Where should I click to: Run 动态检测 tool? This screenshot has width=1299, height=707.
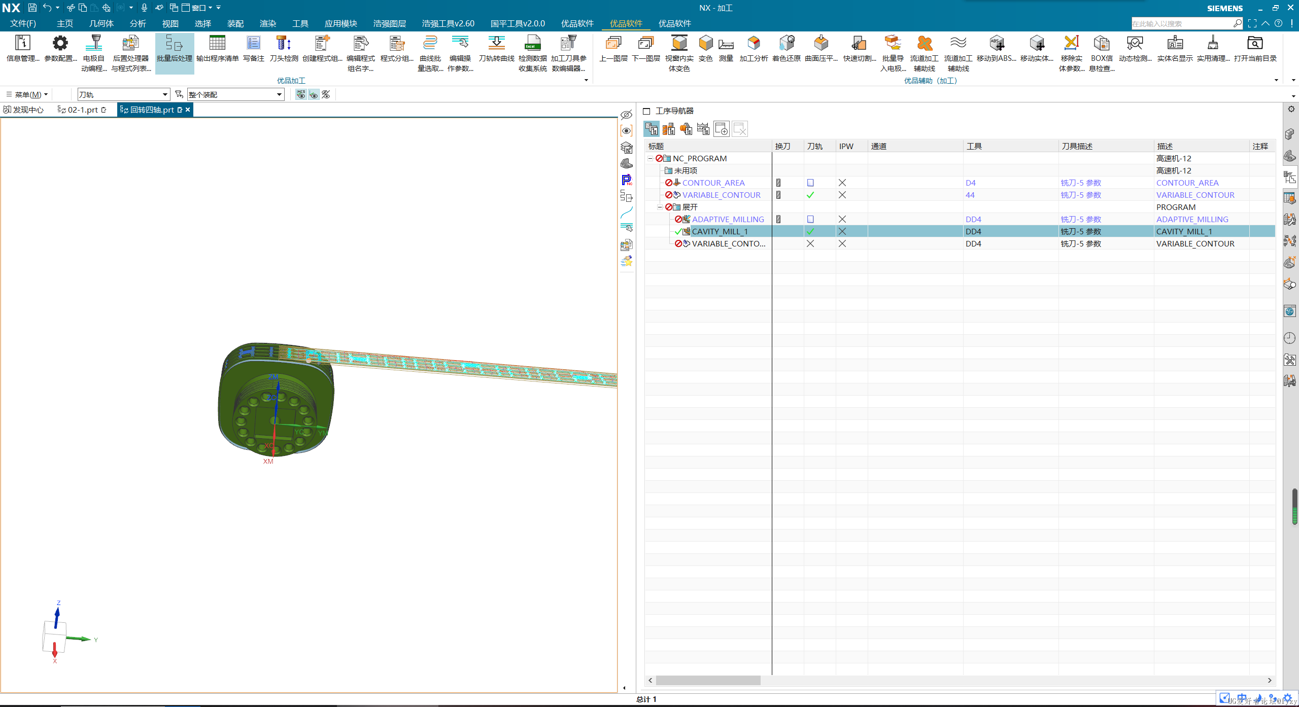[x=1135, y=49]
